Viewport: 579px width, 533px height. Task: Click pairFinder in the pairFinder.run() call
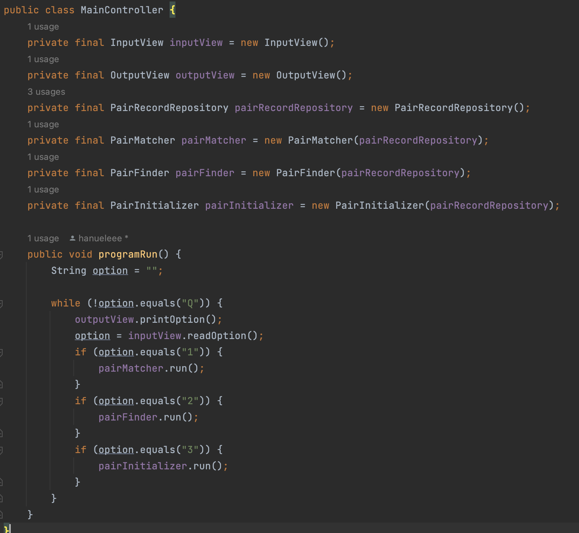point(128,417)
